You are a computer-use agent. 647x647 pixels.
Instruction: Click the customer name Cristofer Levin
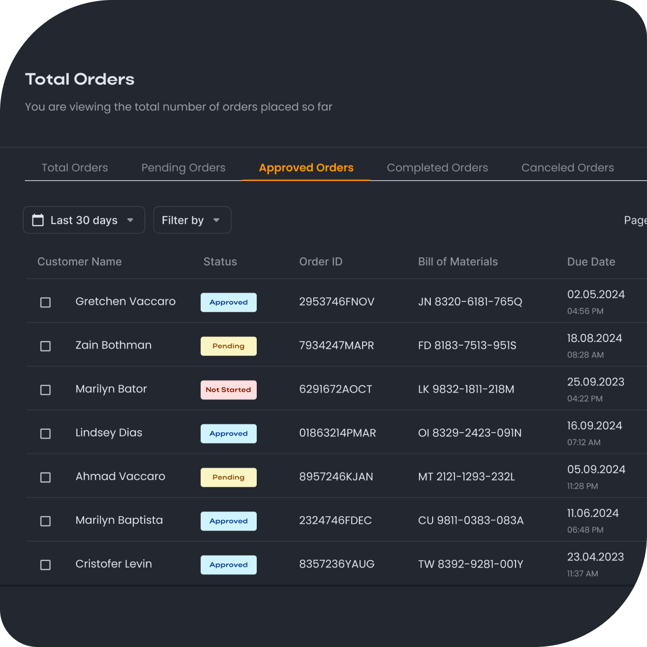(113, 564)
